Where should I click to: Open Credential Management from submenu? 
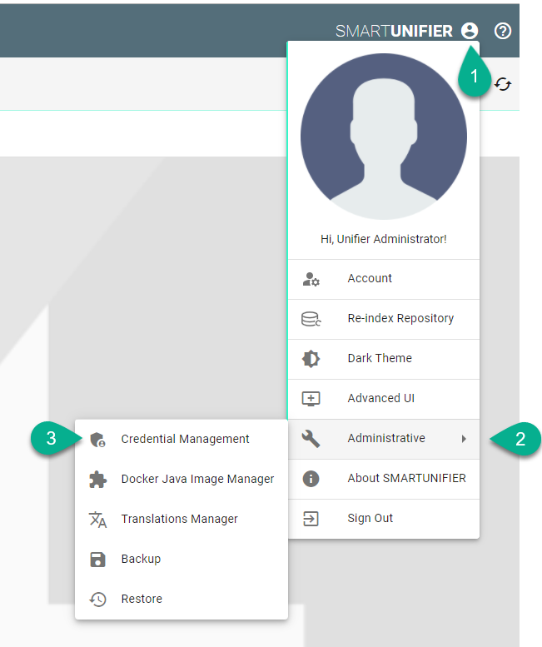pyautogui.click(x=185, y=439)
